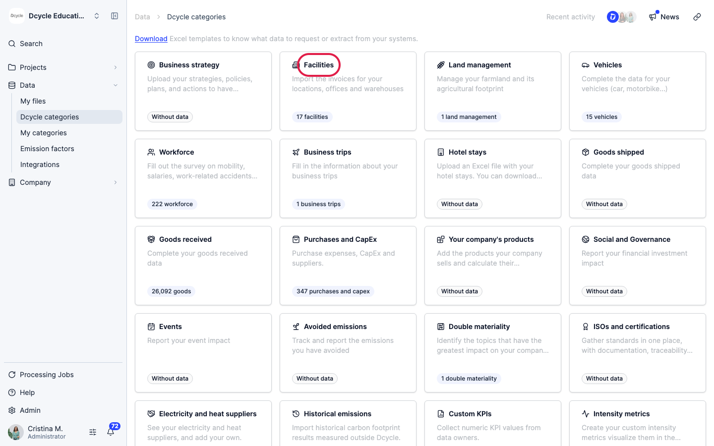Click the Social and Governance icon
The width and height of the screenshot is (714, 446).
tap(586, 239)
